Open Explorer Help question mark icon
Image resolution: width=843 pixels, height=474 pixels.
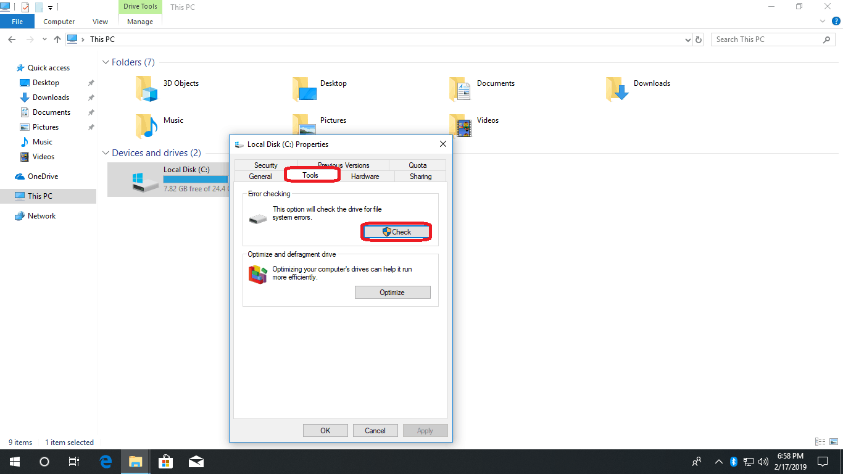pos(836,21)
